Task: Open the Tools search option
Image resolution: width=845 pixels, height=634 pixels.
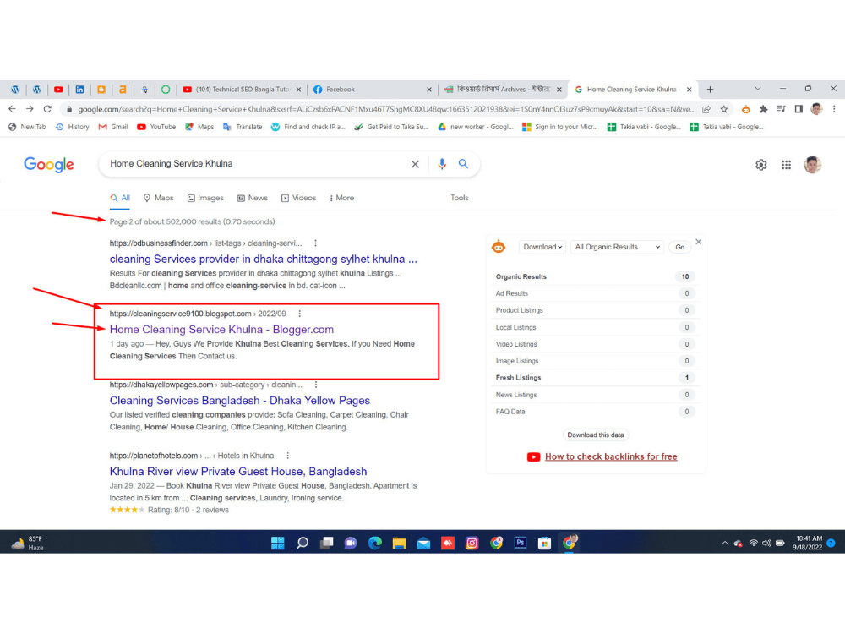Action: pos(460,198)
